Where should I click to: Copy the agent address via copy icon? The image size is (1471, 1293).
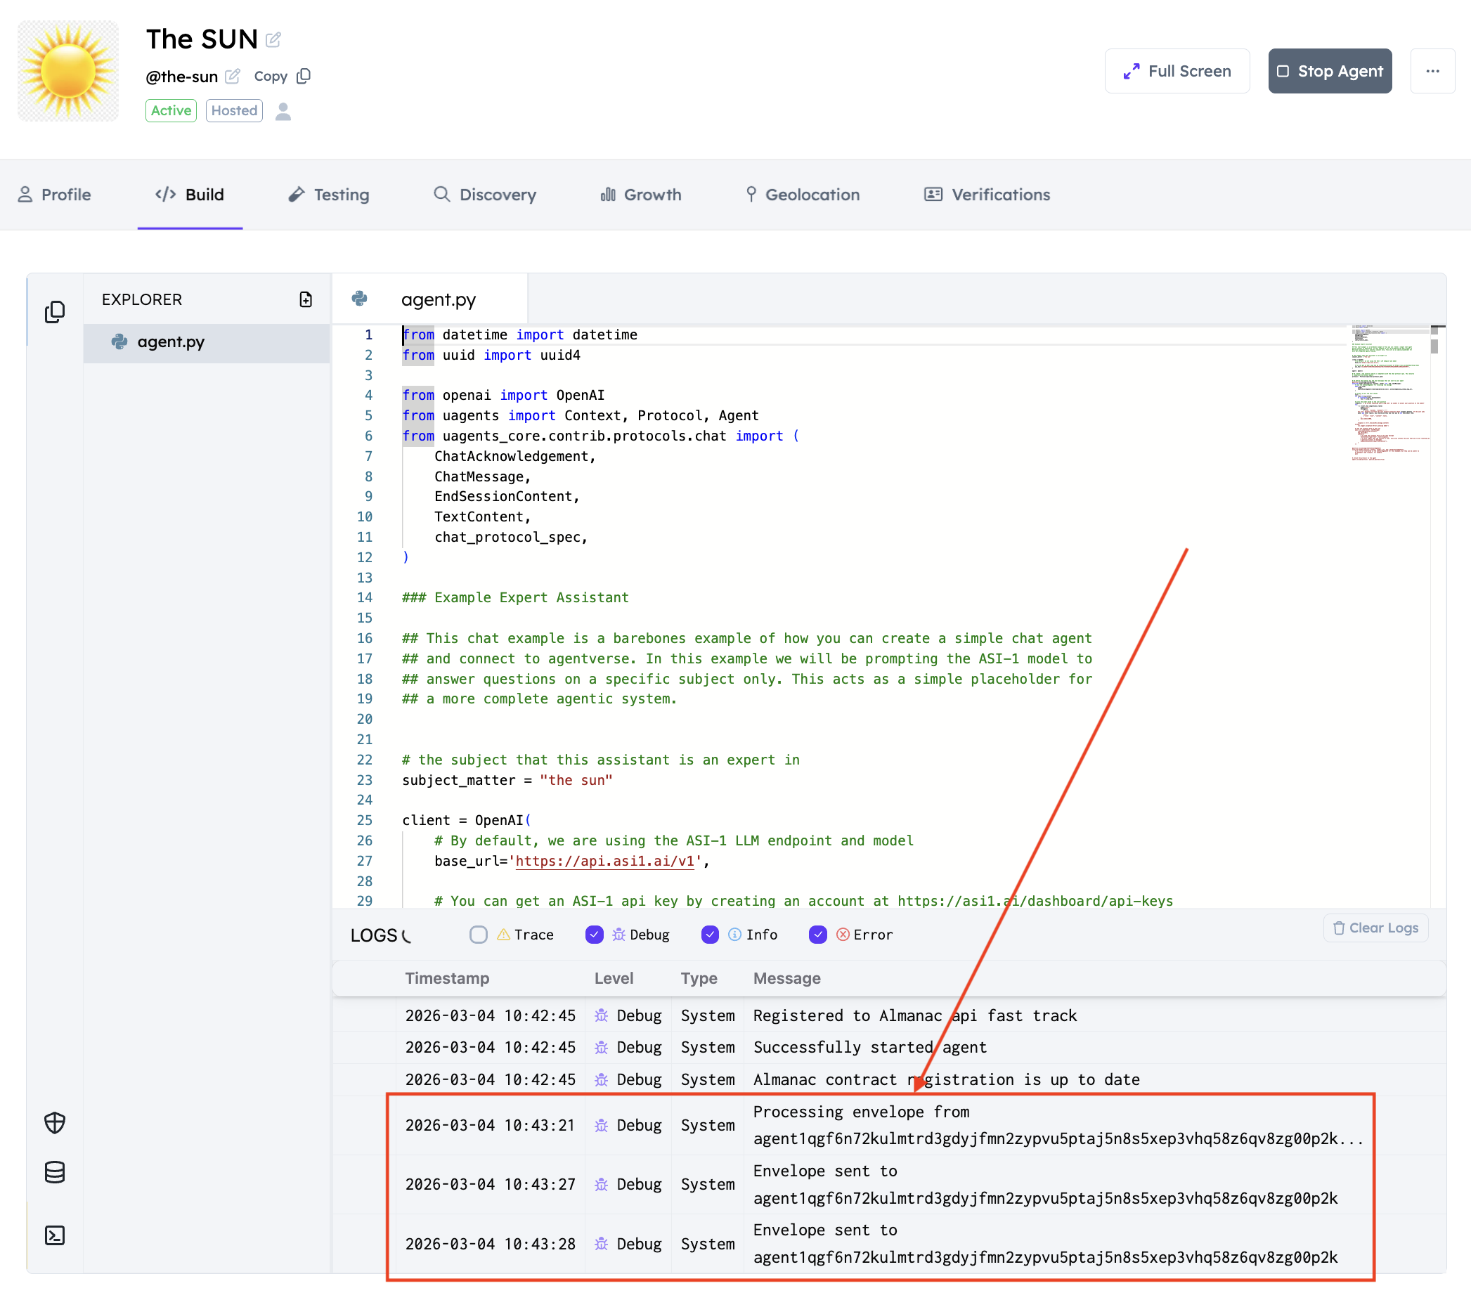(x=304, y=77)
